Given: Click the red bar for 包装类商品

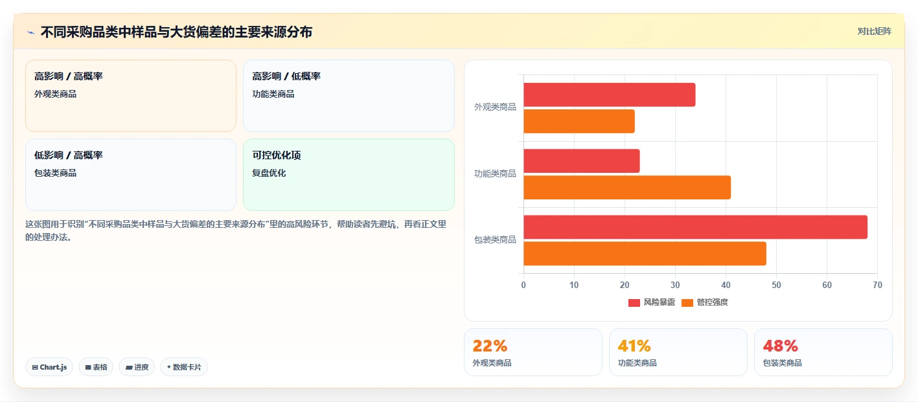Looking at the screenshot, I should (696, 227).
